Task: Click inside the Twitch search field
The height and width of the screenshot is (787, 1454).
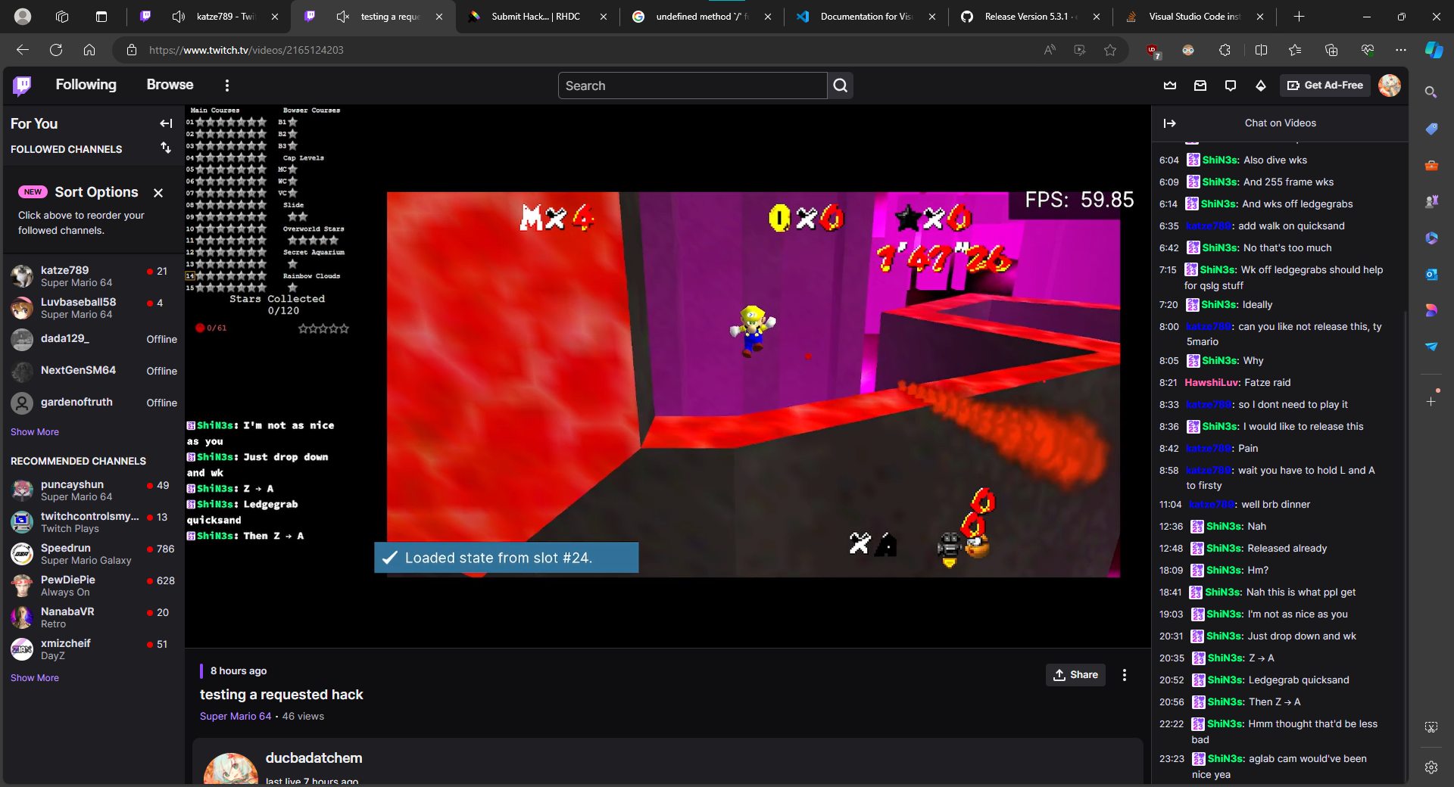Action: pyautogui.click(x=691, y=86)
